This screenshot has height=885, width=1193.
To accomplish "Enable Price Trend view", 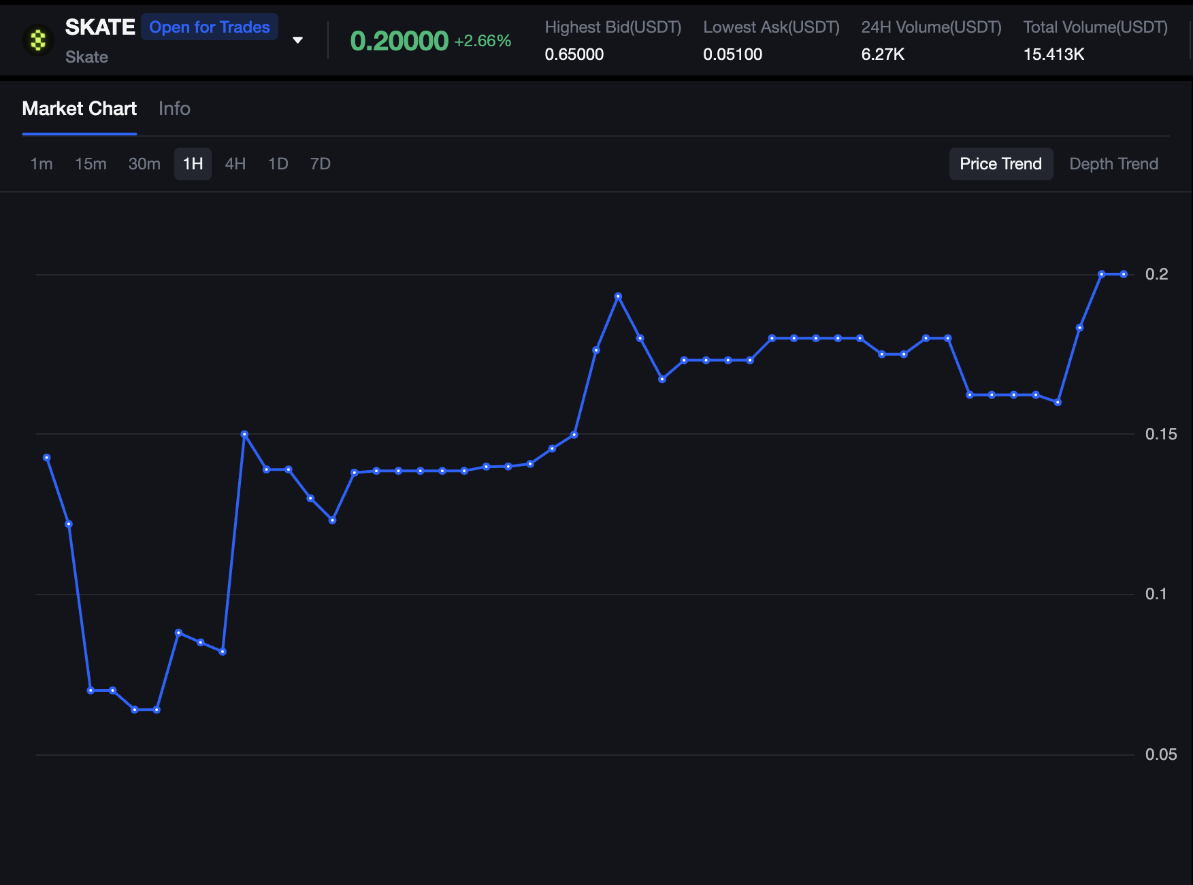I will (1000, 164).
